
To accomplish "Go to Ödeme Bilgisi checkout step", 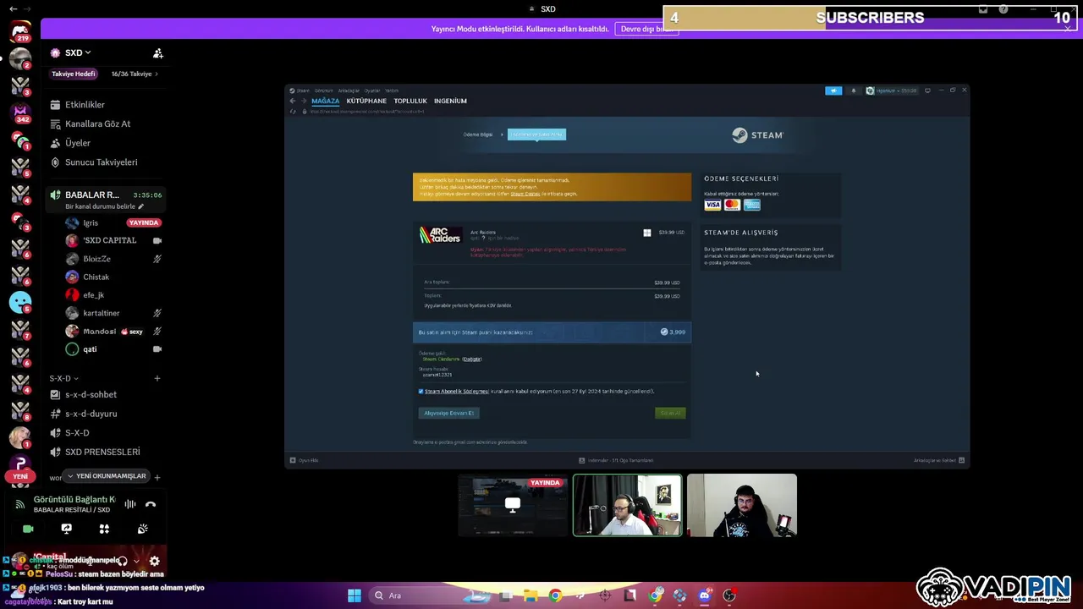I will pyautogui.click(x=477, y=134).
